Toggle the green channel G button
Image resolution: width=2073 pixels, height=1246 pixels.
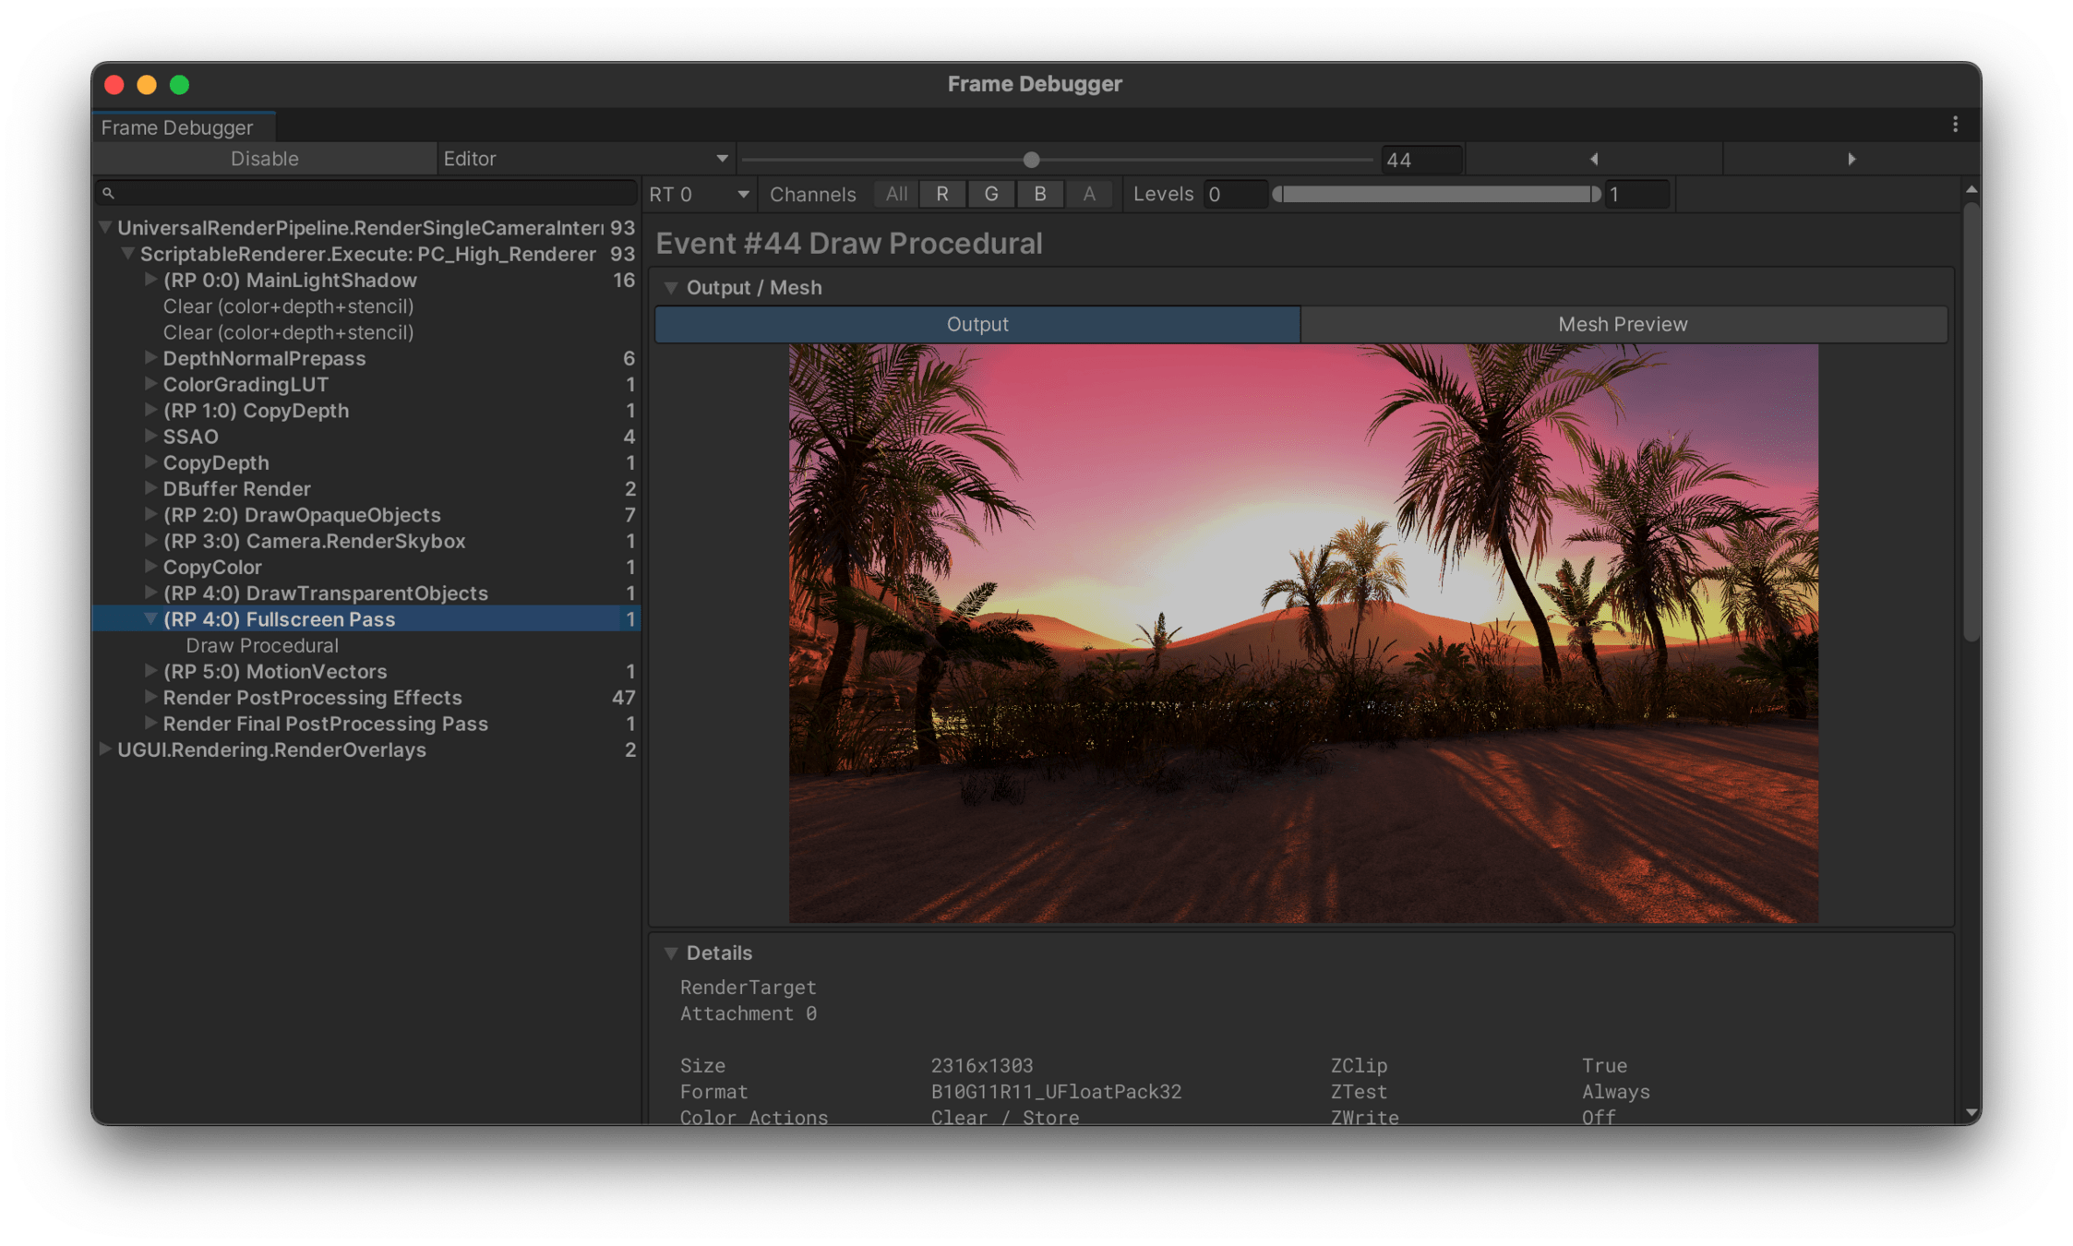pyautogui.click(x=990, y=194)
